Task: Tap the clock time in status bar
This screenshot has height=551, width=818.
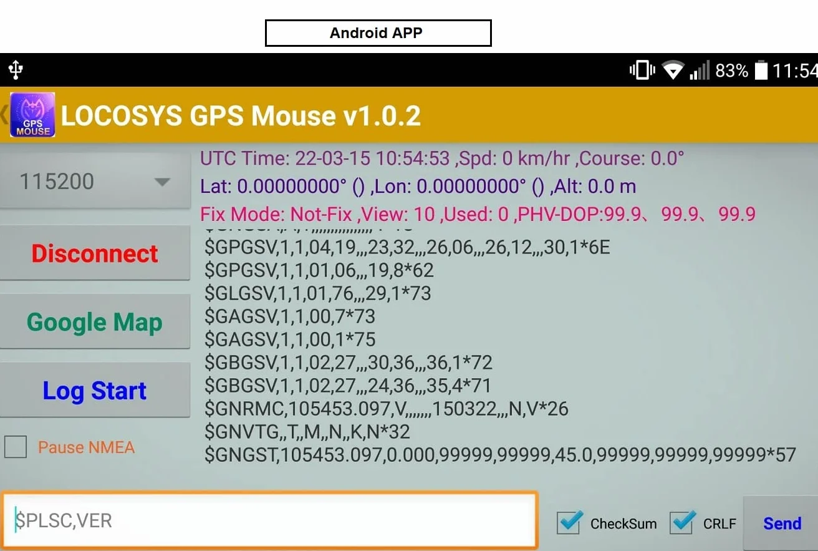Action: point(795,71)
